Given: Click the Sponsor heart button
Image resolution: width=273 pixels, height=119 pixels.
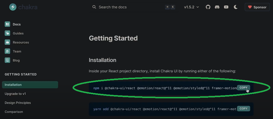Looking at the screenshot, I should (x=257, y=7).
